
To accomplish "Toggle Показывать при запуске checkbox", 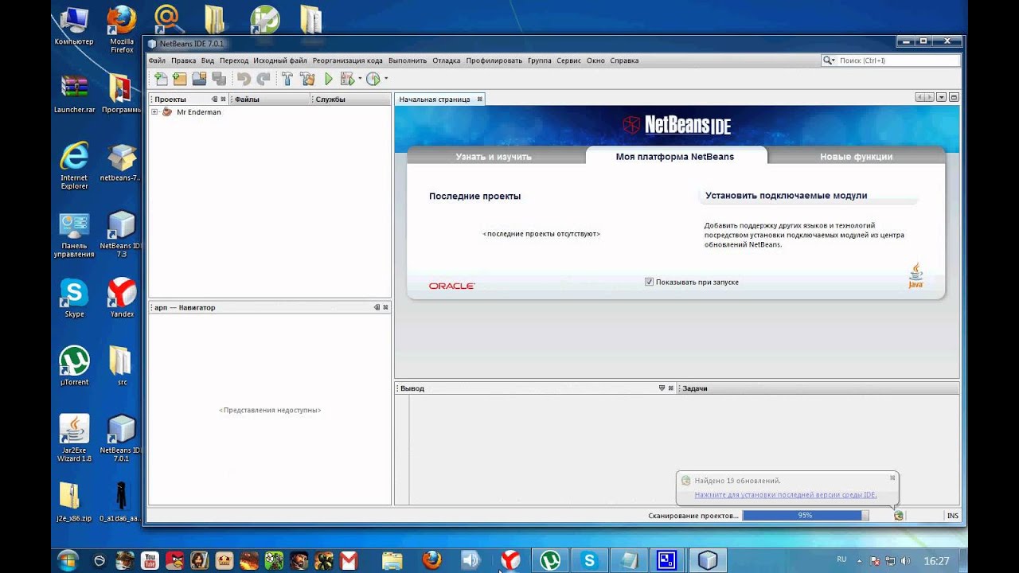I will tap(649, 282).
